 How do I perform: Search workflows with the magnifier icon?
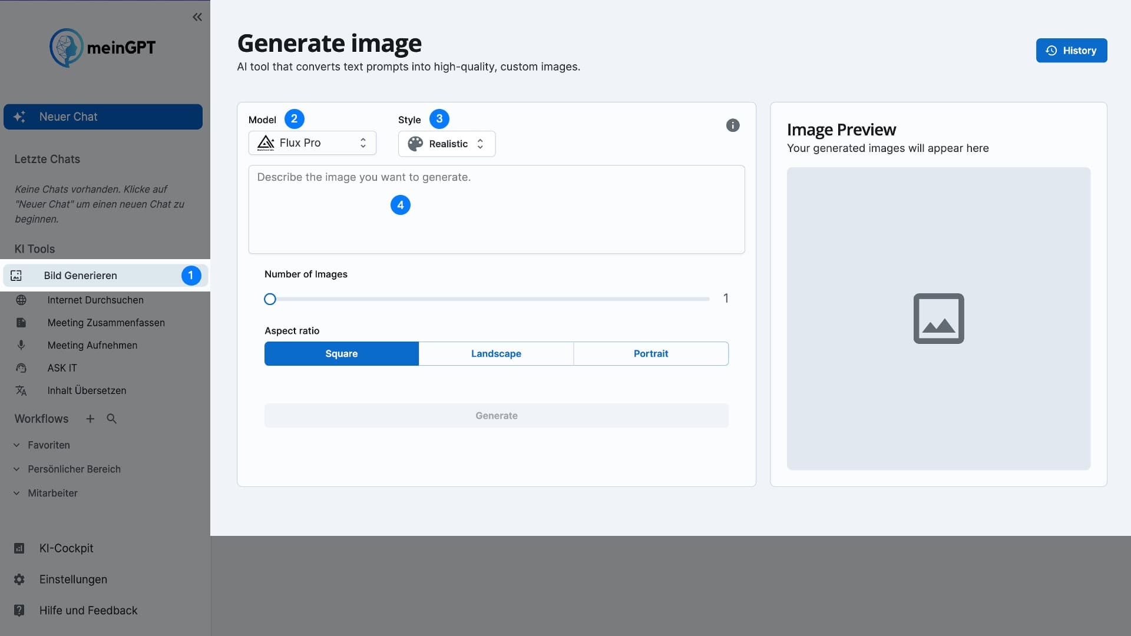tap(111, 419)
